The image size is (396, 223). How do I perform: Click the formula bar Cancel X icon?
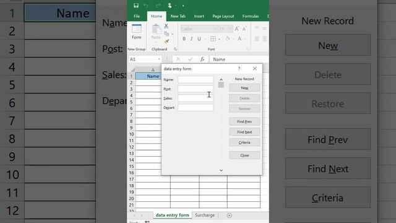click(178, 59)
